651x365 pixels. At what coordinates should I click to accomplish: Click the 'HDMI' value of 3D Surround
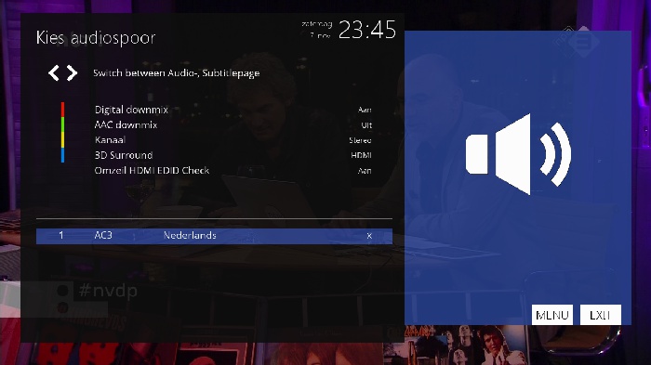tap(361, 155)
